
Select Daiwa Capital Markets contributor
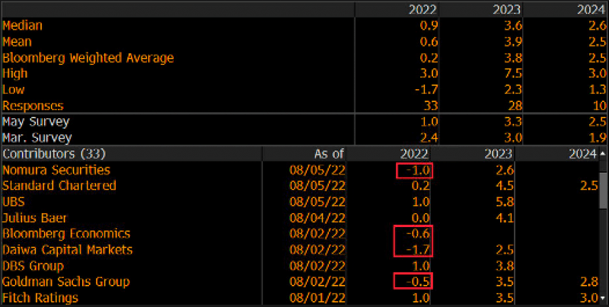coord(68,250)
